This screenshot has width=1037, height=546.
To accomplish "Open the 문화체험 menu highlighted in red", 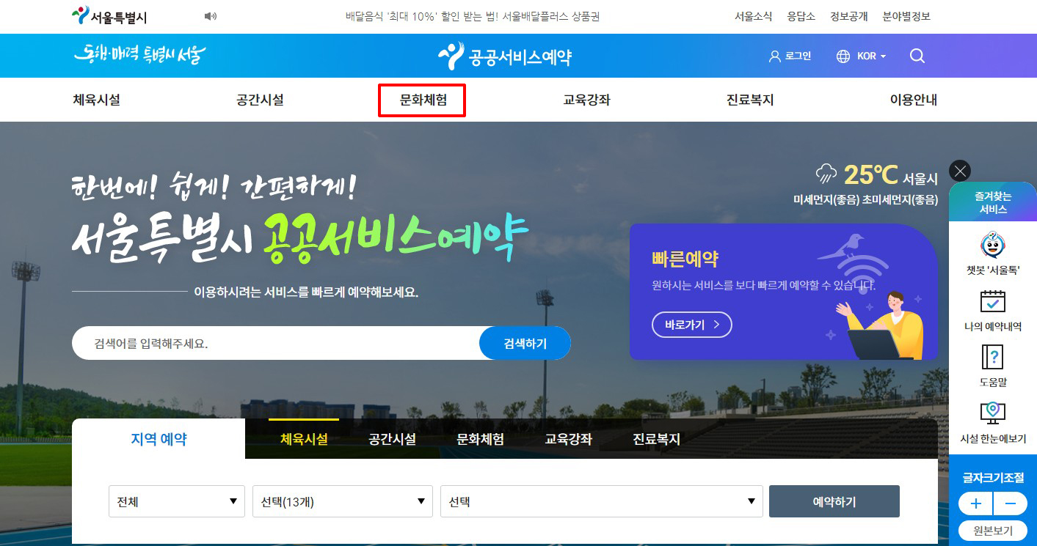I will [421, 100].
